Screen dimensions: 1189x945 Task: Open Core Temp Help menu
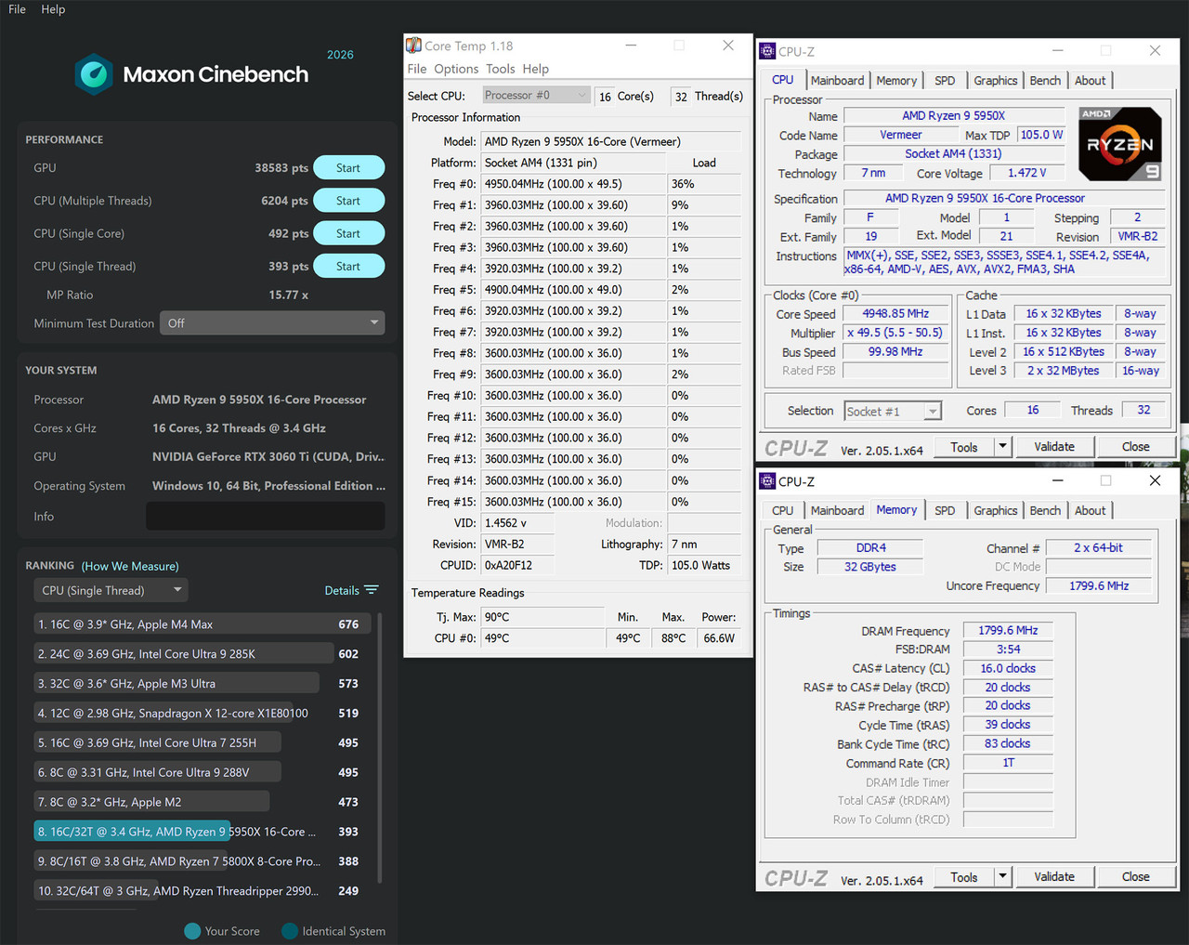pos(535,69)
